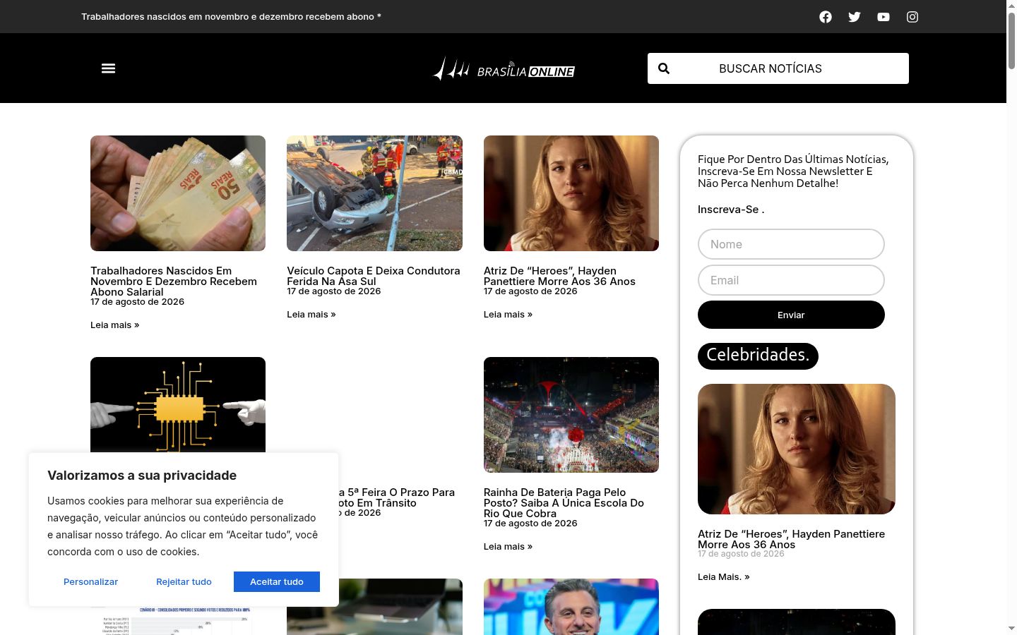
Task: Open sidebar Hayden Panettiere headline
Action: click(x=791, y=539)
